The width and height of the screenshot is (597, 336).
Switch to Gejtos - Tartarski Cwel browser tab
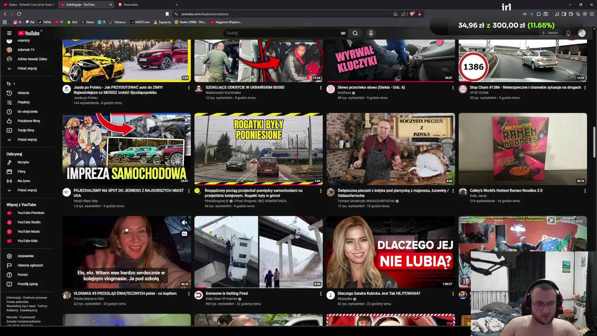click(x=28, y=5)
